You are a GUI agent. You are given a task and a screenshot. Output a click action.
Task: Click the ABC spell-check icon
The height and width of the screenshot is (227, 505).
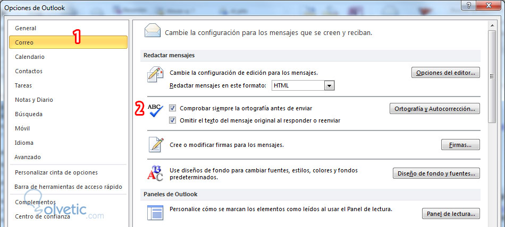155,110
